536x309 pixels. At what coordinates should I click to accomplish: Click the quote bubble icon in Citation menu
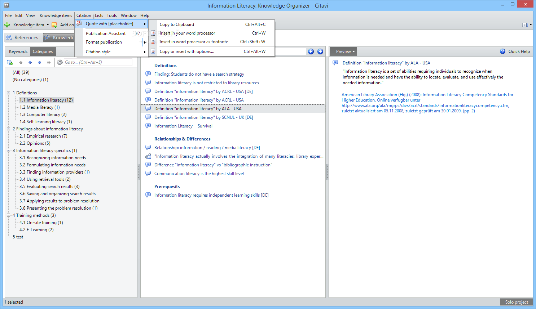pos(79,24)
